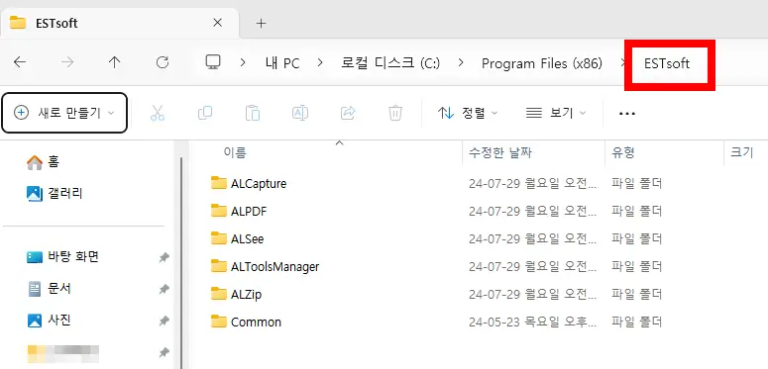Expand chevron after 로컬 디스크 (C:)
This screenshot has height=369, width=768.
pyautogui.click(x=461, y=63)
